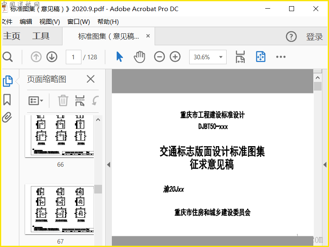Viewport: 329px width, 247px height.
Task: Open the attachments paperclip panel
Action: [x=7, y=117]
